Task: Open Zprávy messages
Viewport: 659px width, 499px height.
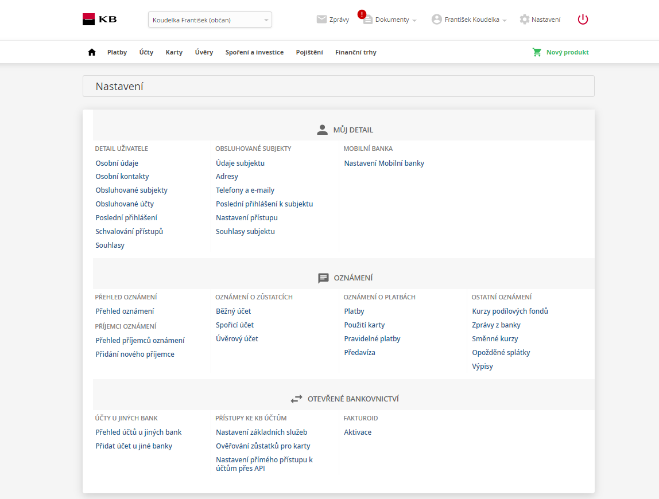Action: (x=339, y=20)
